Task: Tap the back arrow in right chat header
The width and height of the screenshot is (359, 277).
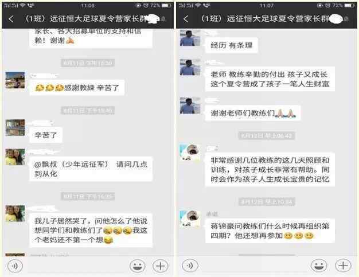Action: point(186,19)
